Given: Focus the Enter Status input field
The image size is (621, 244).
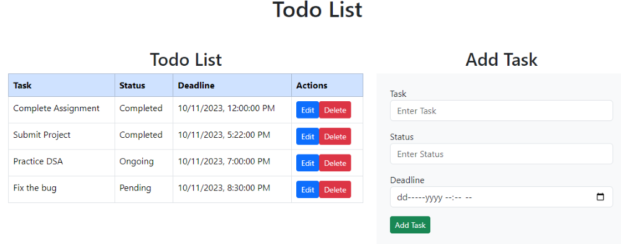Looking at the screenshot, I should click(501, 154).
